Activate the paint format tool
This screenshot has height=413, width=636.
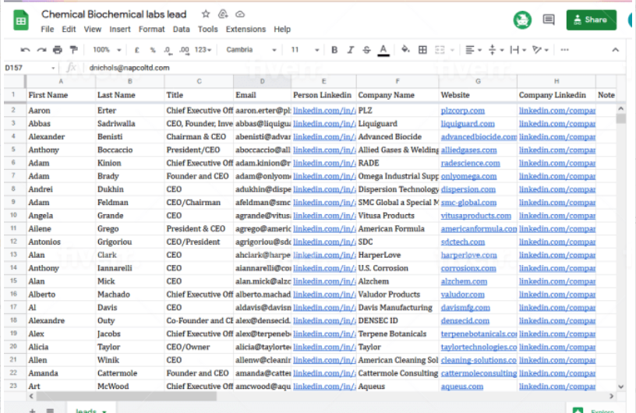[74, 50]
